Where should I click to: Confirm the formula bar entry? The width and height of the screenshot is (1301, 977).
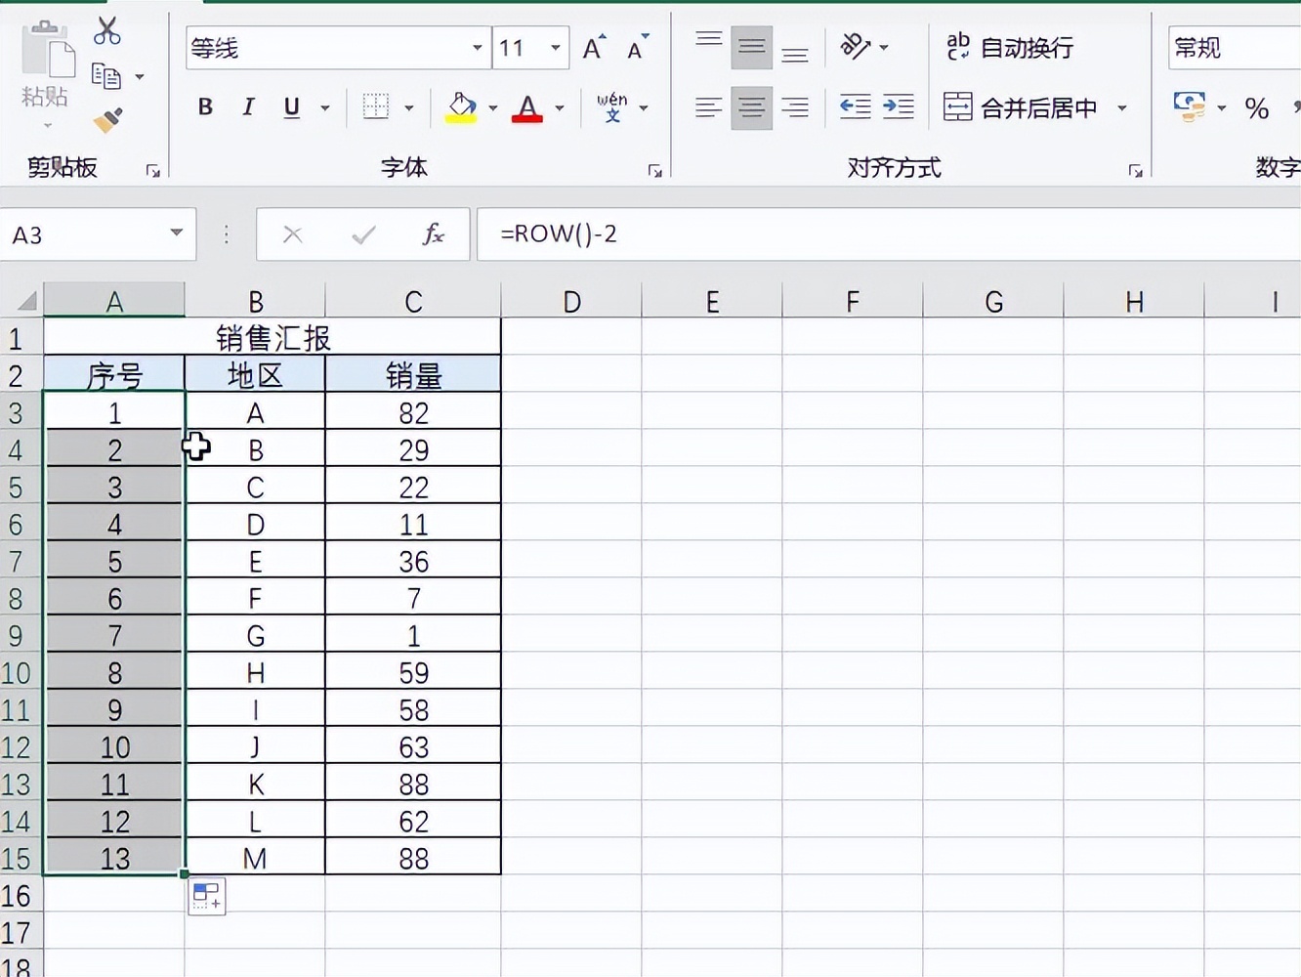363,234
